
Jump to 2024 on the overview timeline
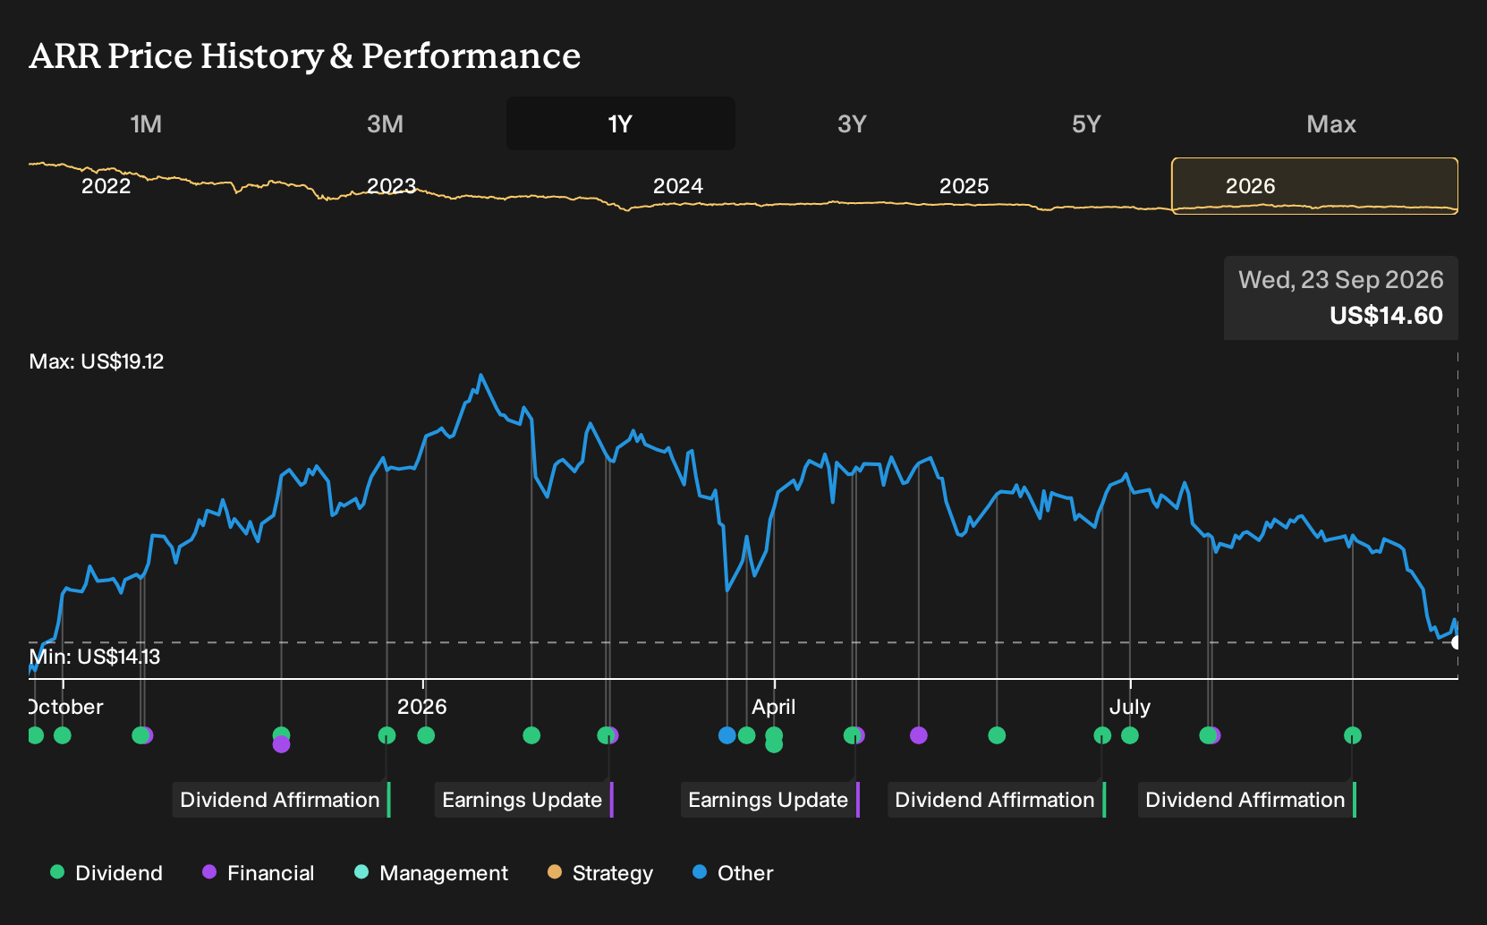point(677,186)
